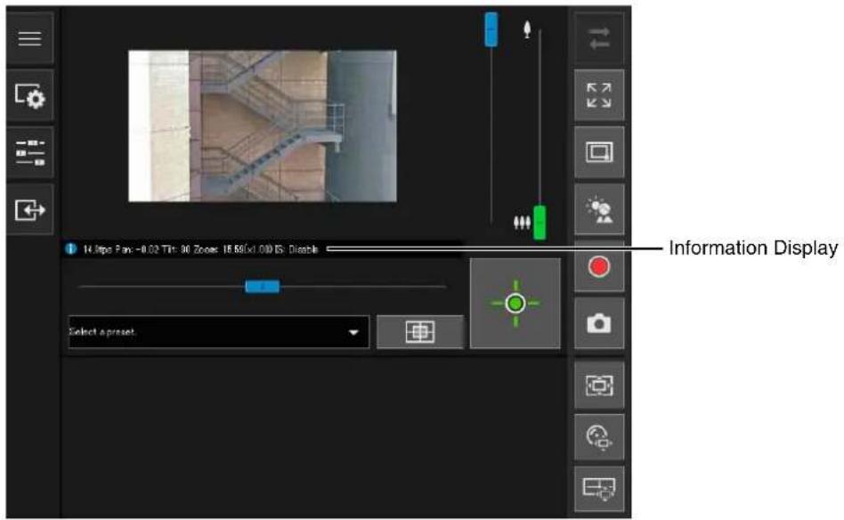Open the Select a preset dropdown
This screenshot has width=844, height=520.
coord(219,331)
